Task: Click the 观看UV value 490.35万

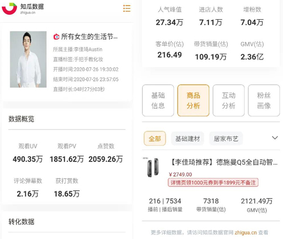Action: (x=28, y=159)
